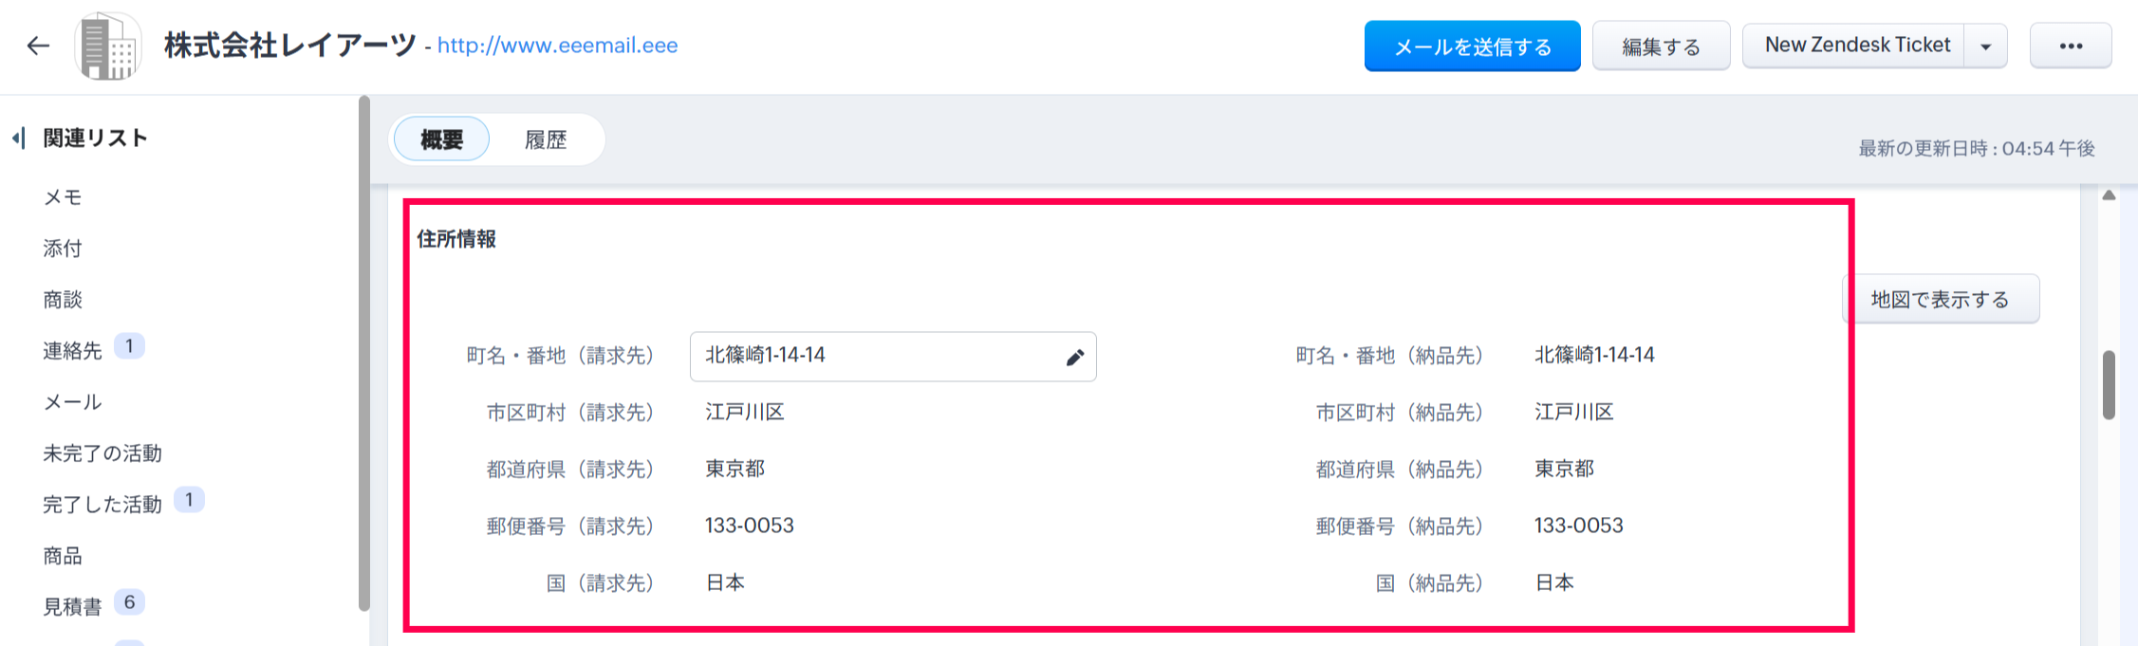Click the メールを送信する button
Viewport: 2138px width, 646px height.
click(x=1472, y=46)
